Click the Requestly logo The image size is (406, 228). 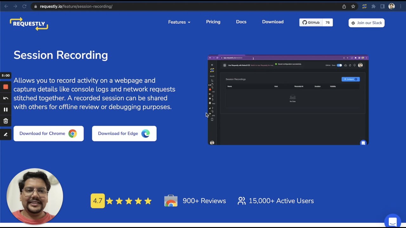coord(29,24)
